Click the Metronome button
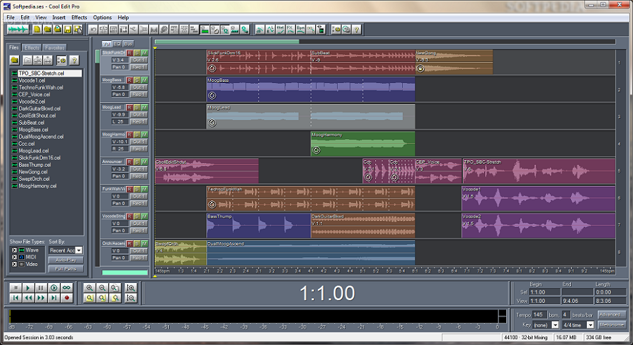This screenshot has width=633, height=345. (x=611, y=325)
